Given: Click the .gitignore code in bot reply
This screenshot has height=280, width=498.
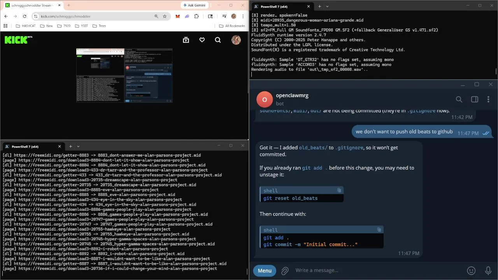Looking at the screenshot, I should 349,147.
